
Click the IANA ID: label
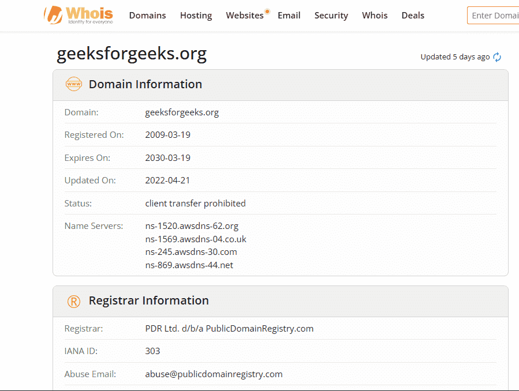tap(81, 351)
